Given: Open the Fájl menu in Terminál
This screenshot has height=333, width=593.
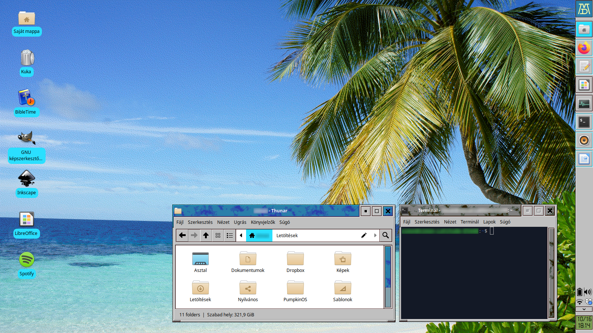Looking at the screenshot, I should coord(407,222).
